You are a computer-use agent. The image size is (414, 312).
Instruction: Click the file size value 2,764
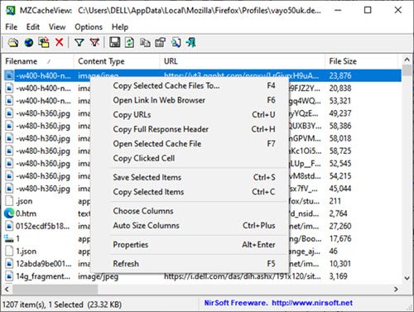[338, 214]
